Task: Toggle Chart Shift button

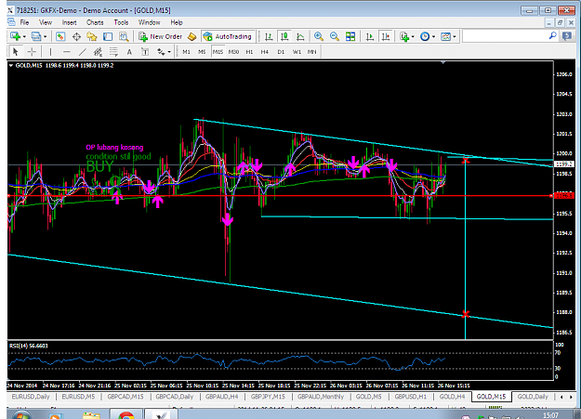Action: 386,36
